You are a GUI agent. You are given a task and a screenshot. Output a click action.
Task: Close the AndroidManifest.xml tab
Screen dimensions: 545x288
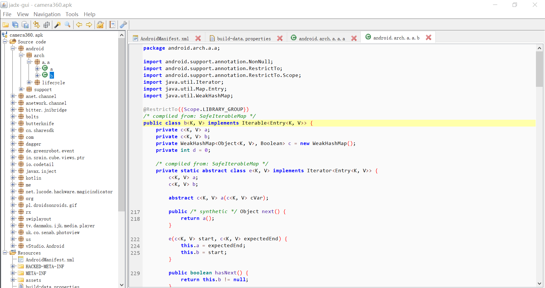tap(198, 38)
